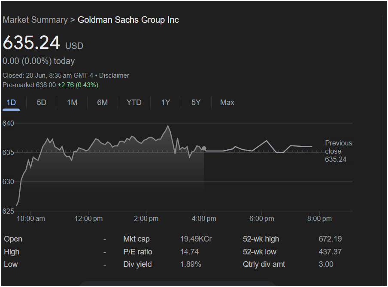Click the 640 price axis label

[x=8, y=123]
